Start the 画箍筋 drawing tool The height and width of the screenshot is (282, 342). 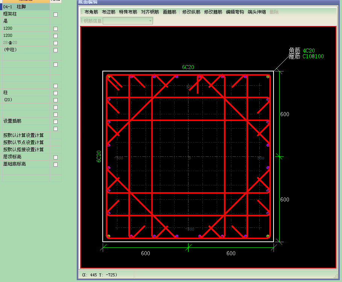click(169, 12)
